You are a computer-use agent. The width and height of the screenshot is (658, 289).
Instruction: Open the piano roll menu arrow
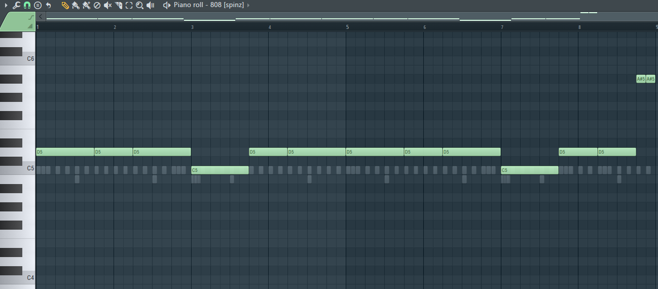point(6,5)
